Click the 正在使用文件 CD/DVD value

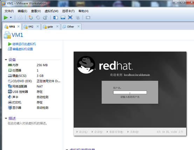[x=48, y=81]
